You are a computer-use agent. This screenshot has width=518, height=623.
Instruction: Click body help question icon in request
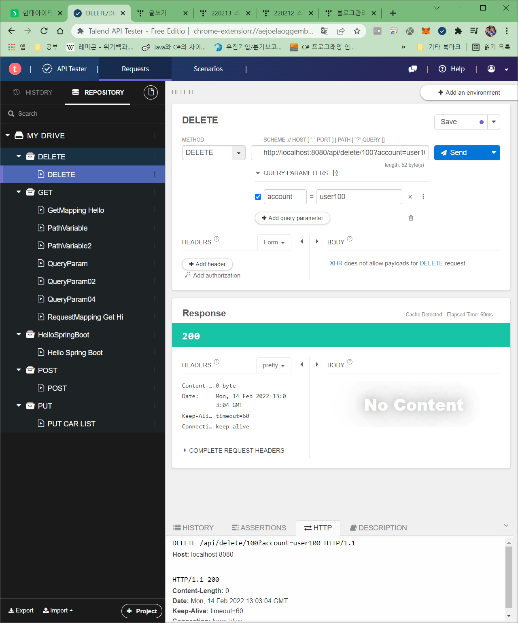coord(350,239)
